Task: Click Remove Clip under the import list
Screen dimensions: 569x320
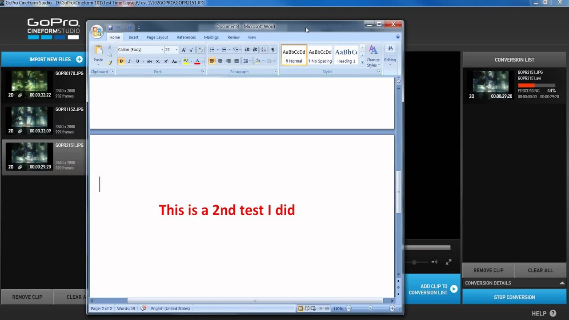Action: click(x=27, y=297)
